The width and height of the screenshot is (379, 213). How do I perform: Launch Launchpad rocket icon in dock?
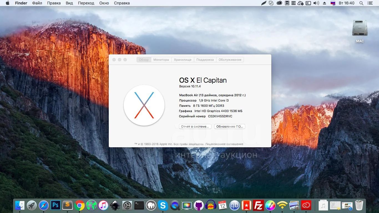(32, 205)
